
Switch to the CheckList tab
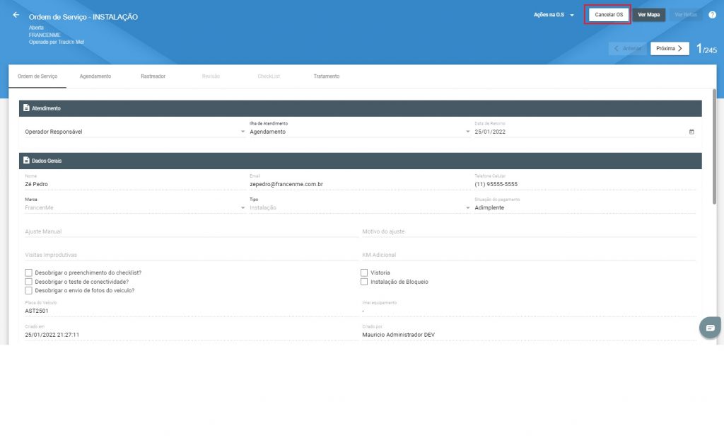269,76
